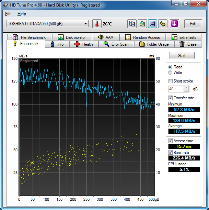Click the purple minimize-to-tray arrow icon

(174, 24)
